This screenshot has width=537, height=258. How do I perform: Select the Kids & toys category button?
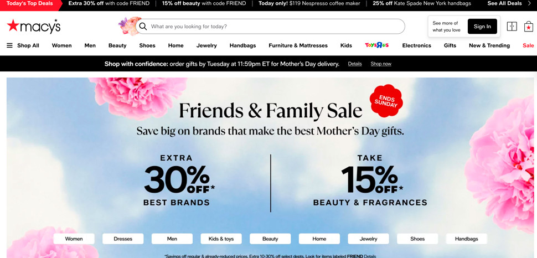pyautogui.click(x=221, y=239)
